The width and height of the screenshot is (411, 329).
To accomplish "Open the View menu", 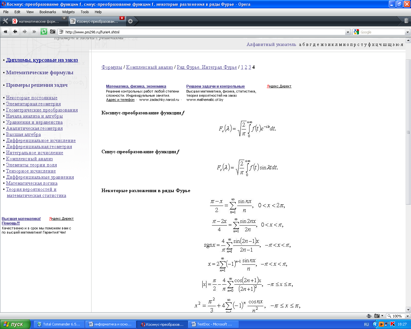I will [30, 12].
